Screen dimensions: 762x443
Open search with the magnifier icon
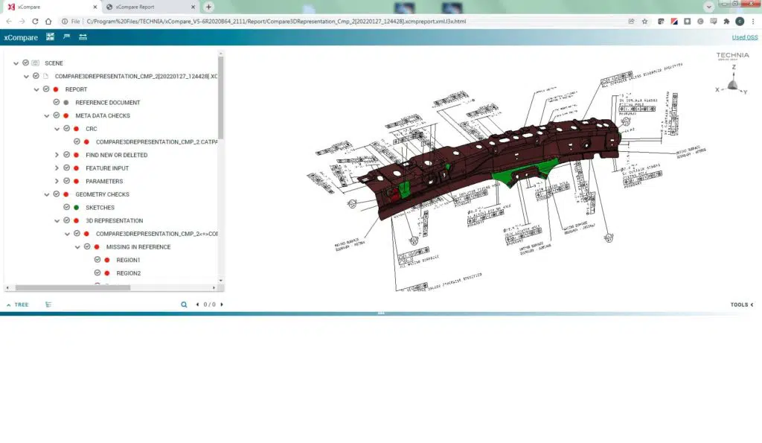click(x=185, y=305)
